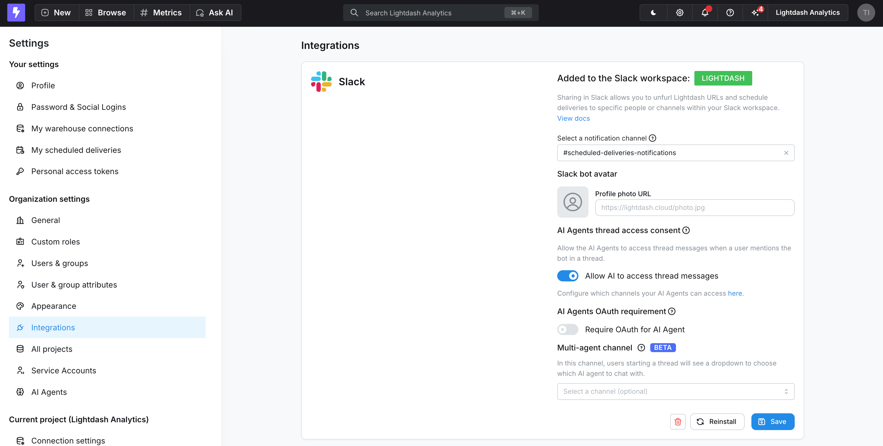Click the Save button
Image resolution: width=883 pixels, height=446 pixels.
point(773,421)
